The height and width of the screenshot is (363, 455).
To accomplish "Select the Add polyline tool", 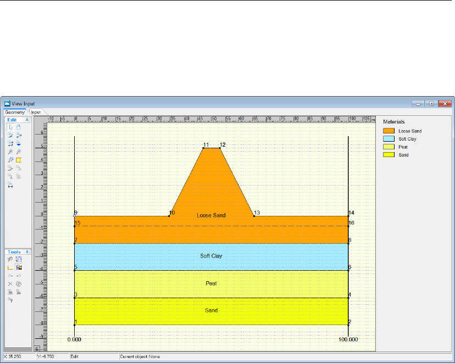I will pyautogui.click(x=10, y=143).
